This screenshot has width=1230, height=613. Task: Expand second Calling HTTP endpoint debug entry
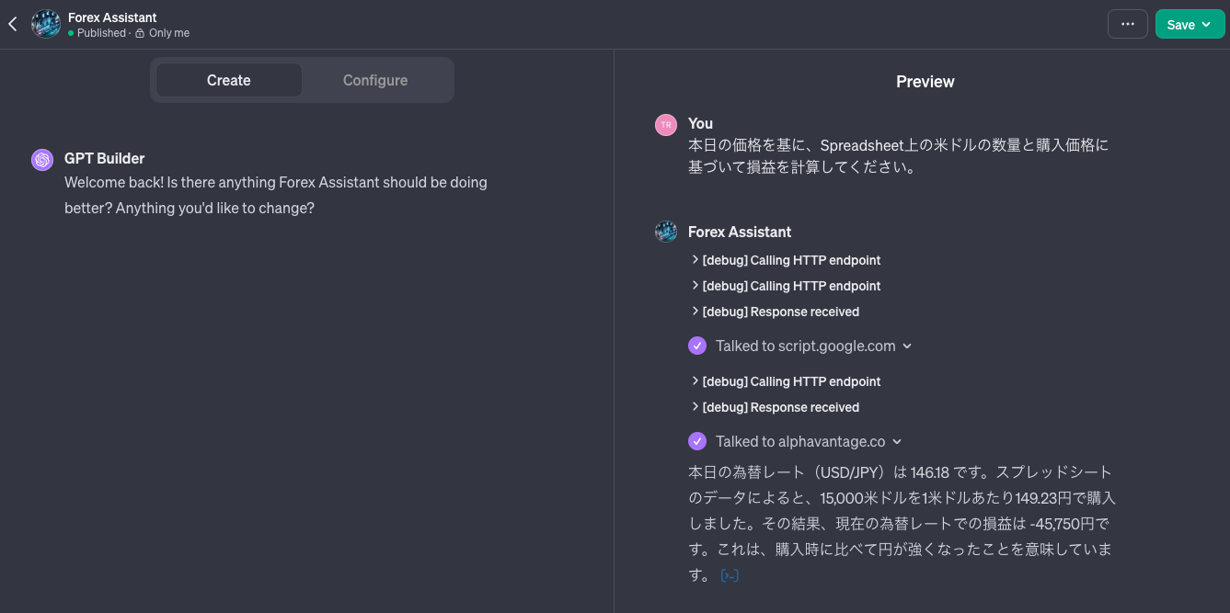tap(786, 286)
